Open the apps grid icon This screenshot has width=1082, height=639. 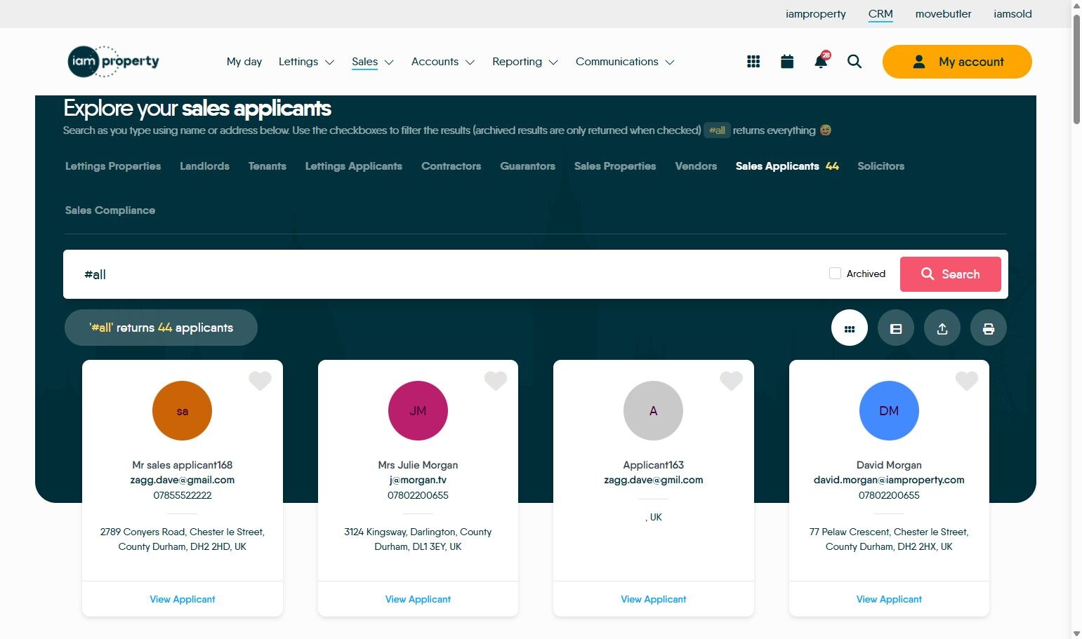753,62
